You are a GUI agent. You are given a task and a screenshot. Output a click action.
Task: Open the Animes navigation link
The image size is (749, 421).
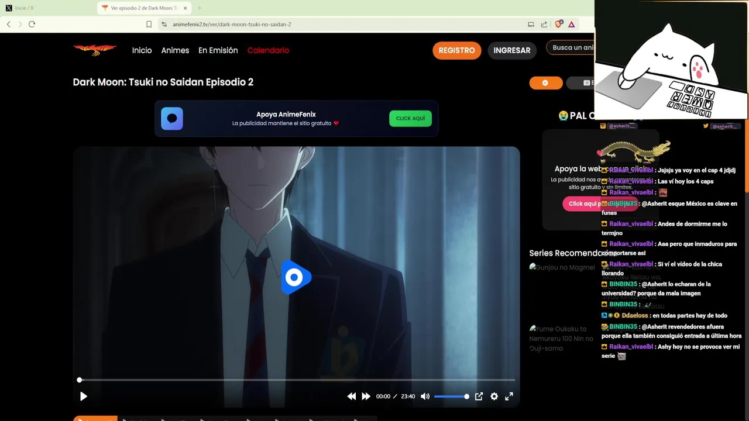[175, 50]
